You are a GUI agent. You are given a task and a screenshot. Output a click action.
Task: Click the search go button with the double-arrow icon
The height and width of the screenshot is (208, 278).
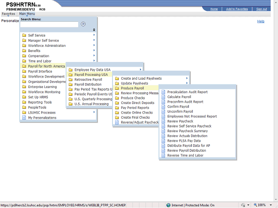click(x=83, y=24)
